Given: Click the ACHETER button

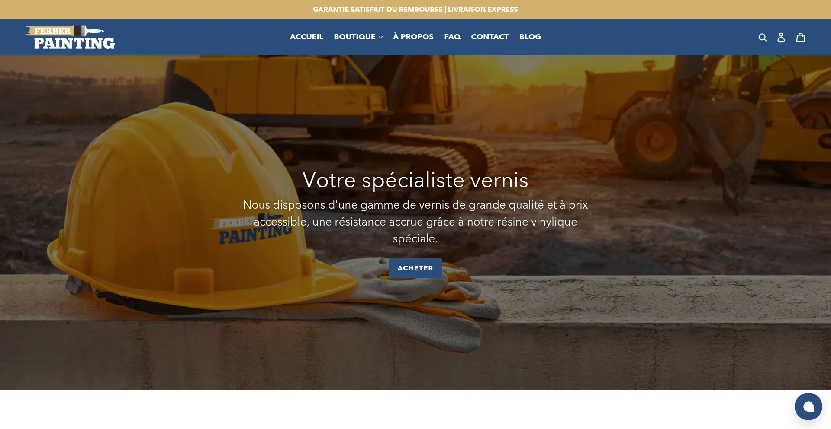Looking at the screenshot, I should coord(415,268).
